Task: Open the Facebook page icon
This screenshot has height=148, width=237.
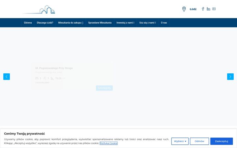Action: coord(203,9)
